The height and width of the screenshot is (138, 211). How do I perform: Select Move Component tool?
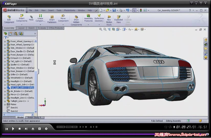point(63,18)
